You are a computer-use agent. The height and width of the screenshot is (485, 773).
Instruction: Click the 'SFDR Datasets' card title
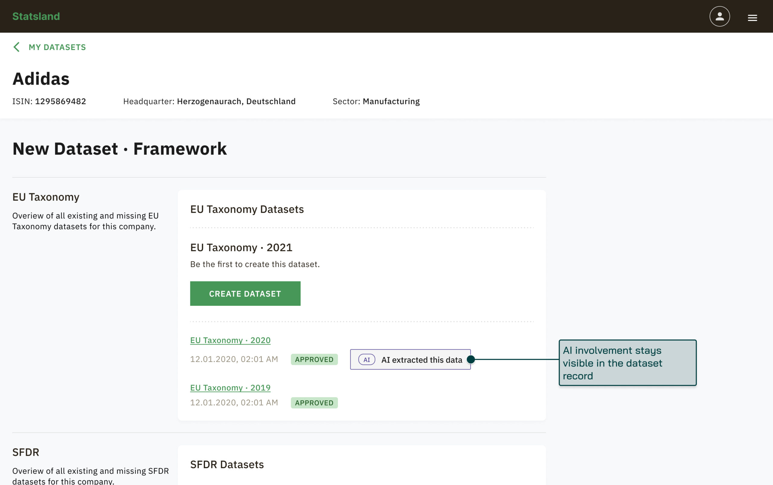[227, 464]
